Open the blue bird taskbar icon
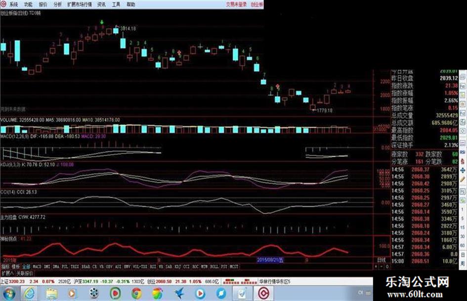 pos(179,294)
